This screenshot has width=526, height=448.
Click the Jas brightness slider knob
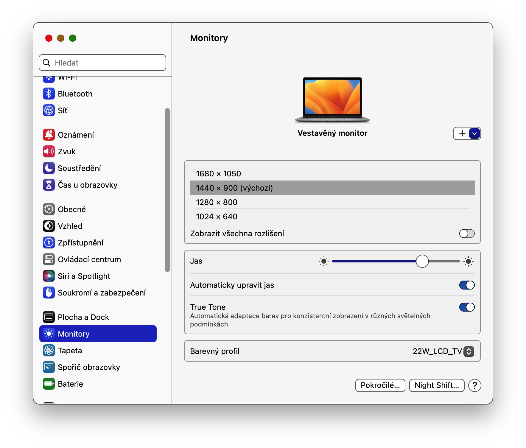(422, 261)
